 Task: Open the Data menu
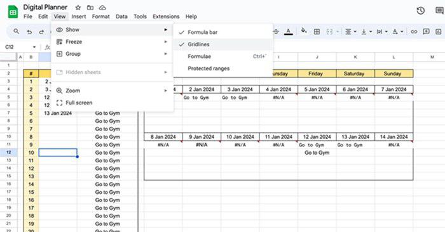click(121, 16)
